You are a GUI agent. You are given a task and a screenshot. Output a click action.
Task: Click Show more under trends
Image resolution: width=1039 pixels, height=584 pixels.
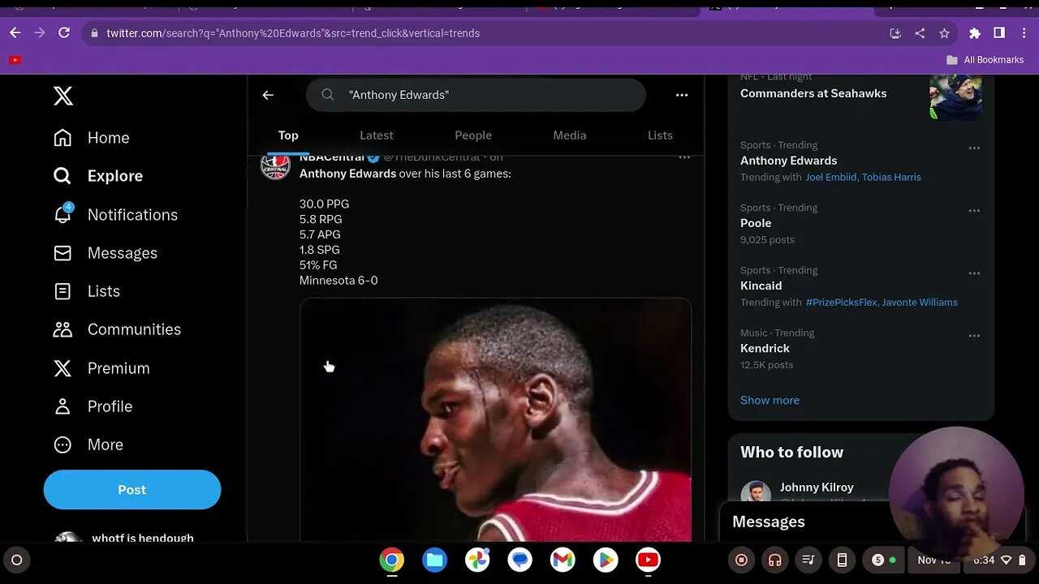point(770,400)
